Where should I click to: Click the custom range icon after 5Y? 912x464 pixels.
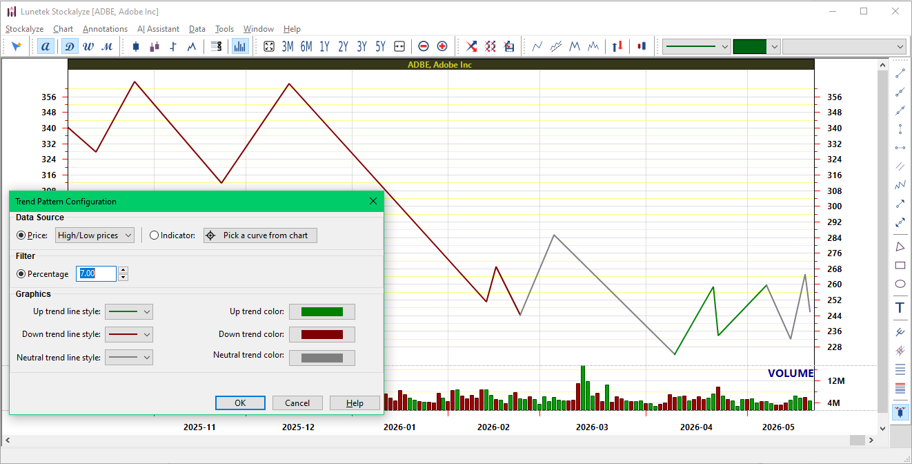399,46
